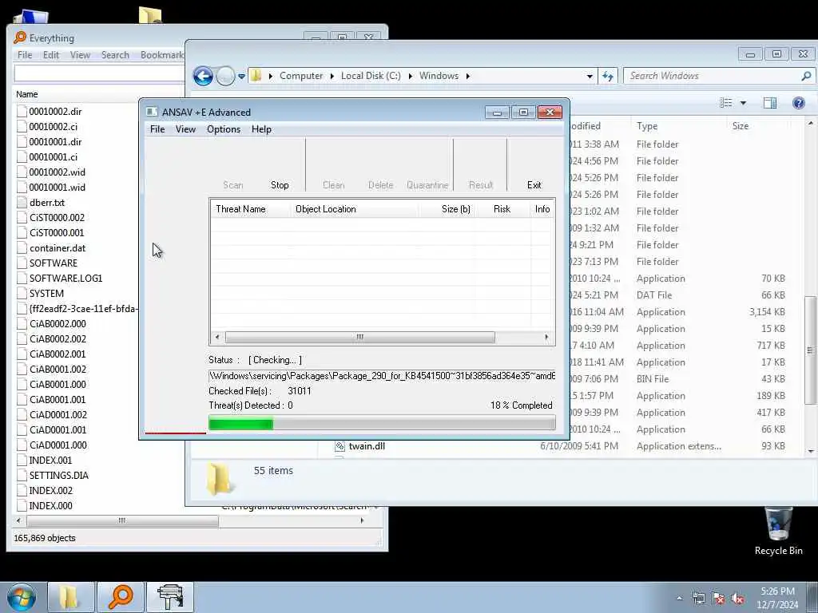Click the file icon next to 00010002.dir
This screenshot has height=613, width=818.
point(22,112)
